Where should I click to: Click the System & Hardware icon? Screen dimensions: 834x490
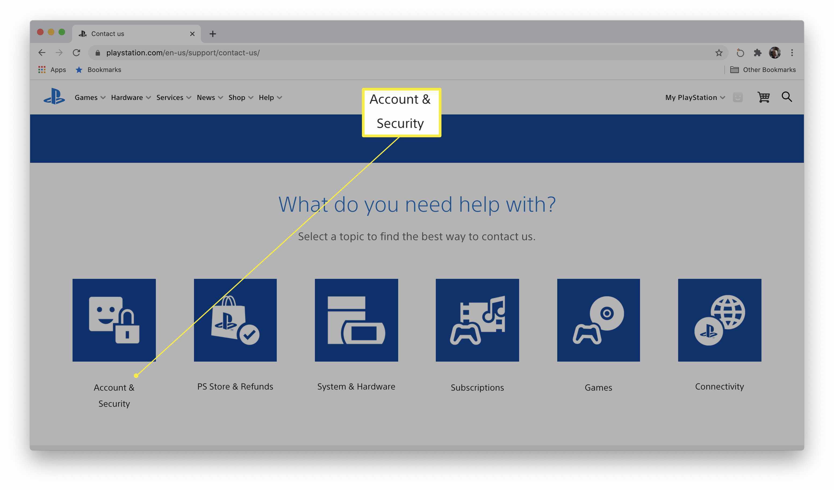click(x=356, y=320)
